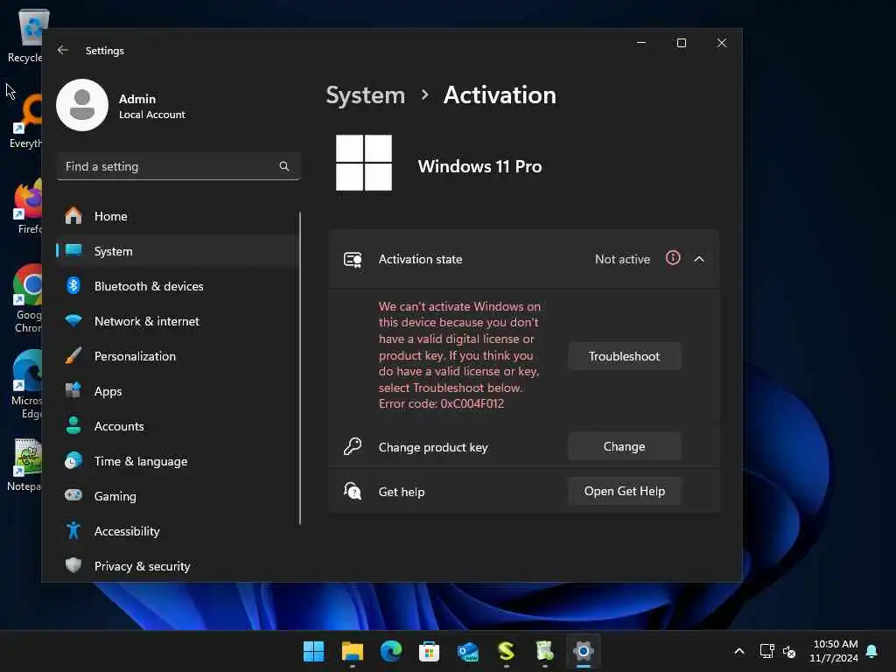This screenshot has height=672, width=896.
Task: Click the search magnifier in Find a setting
Action: click(x=284, y=166)
